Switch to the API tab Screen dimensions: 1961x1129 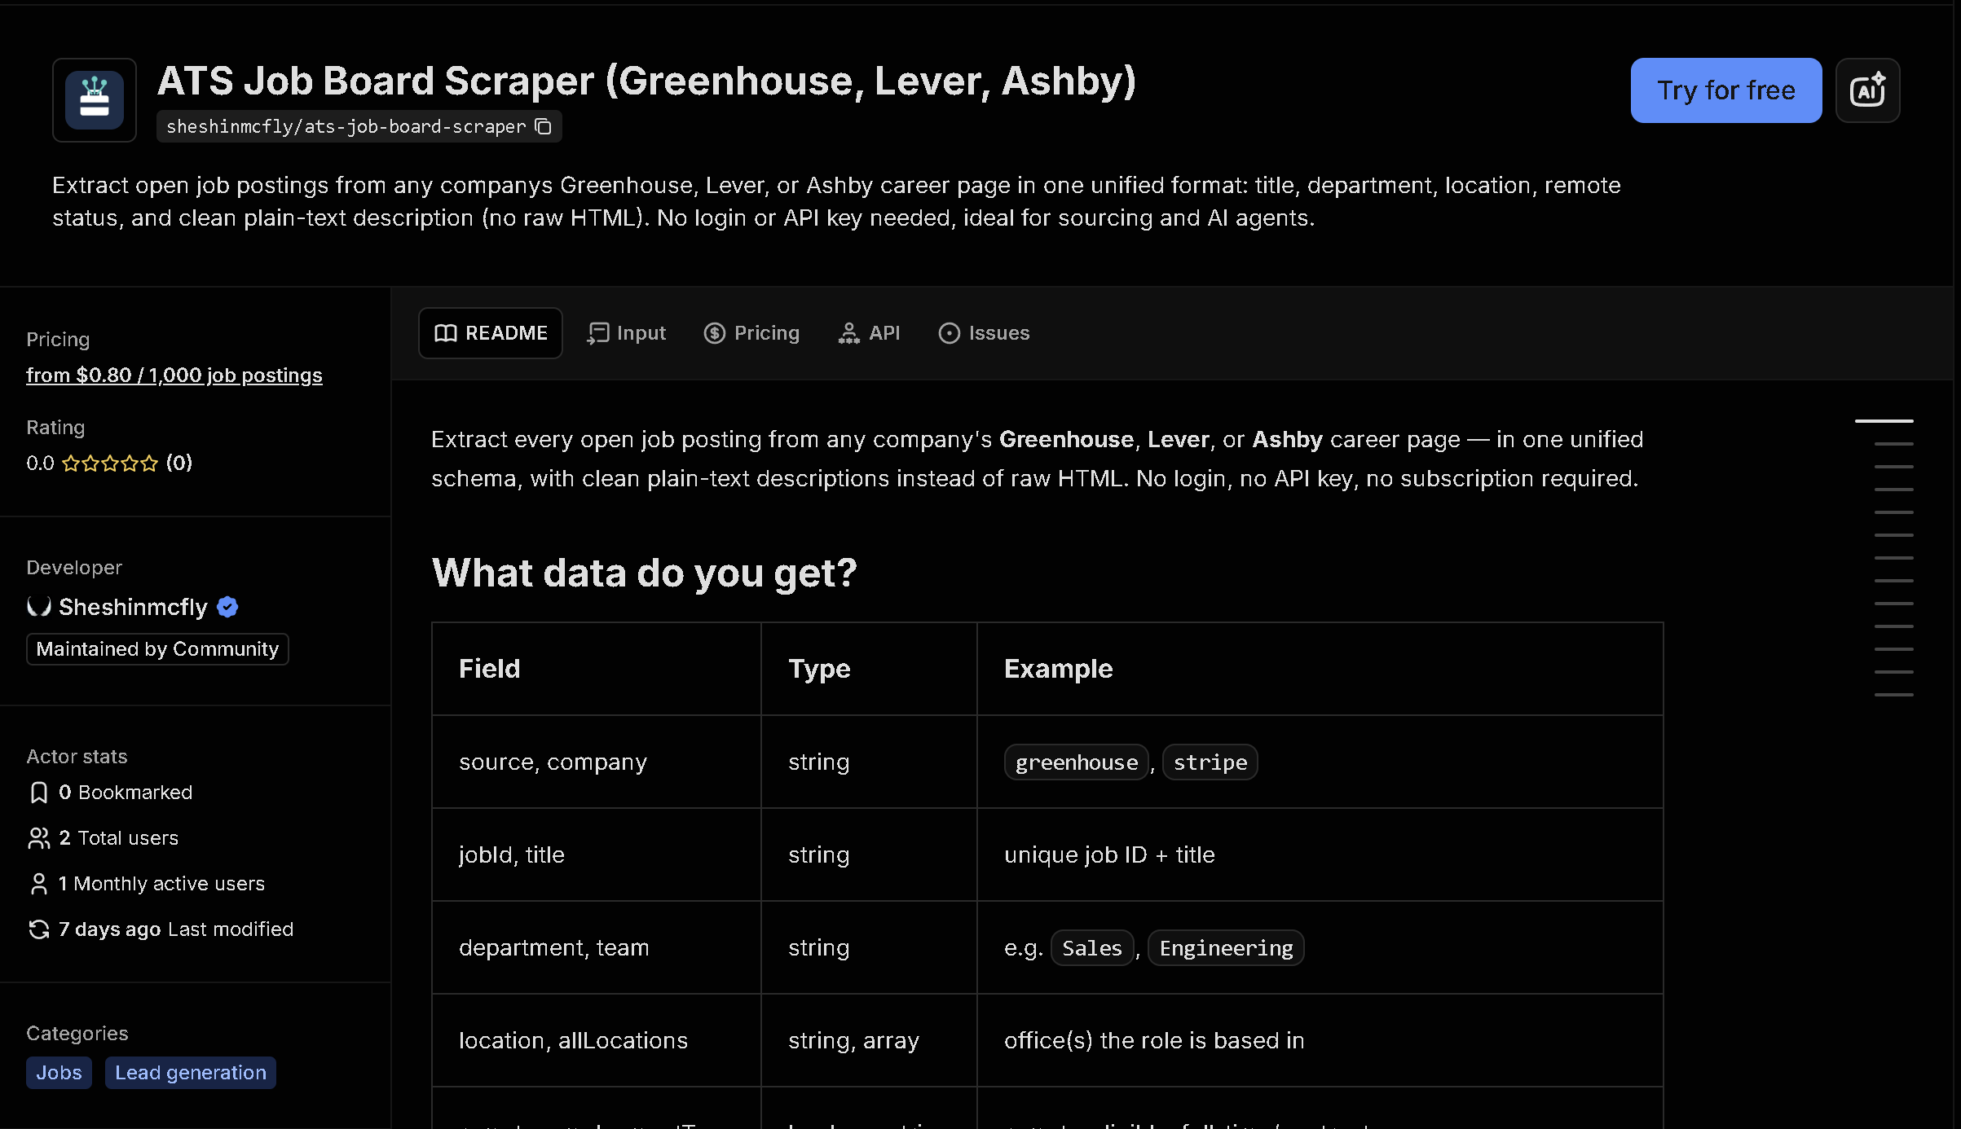pyautogui.click(x=869, y=333)
